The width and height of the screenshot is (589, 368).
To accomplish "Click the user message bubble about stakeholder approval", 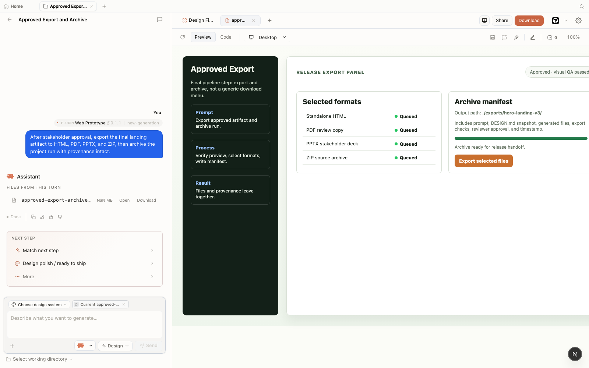I will [94, 144].
